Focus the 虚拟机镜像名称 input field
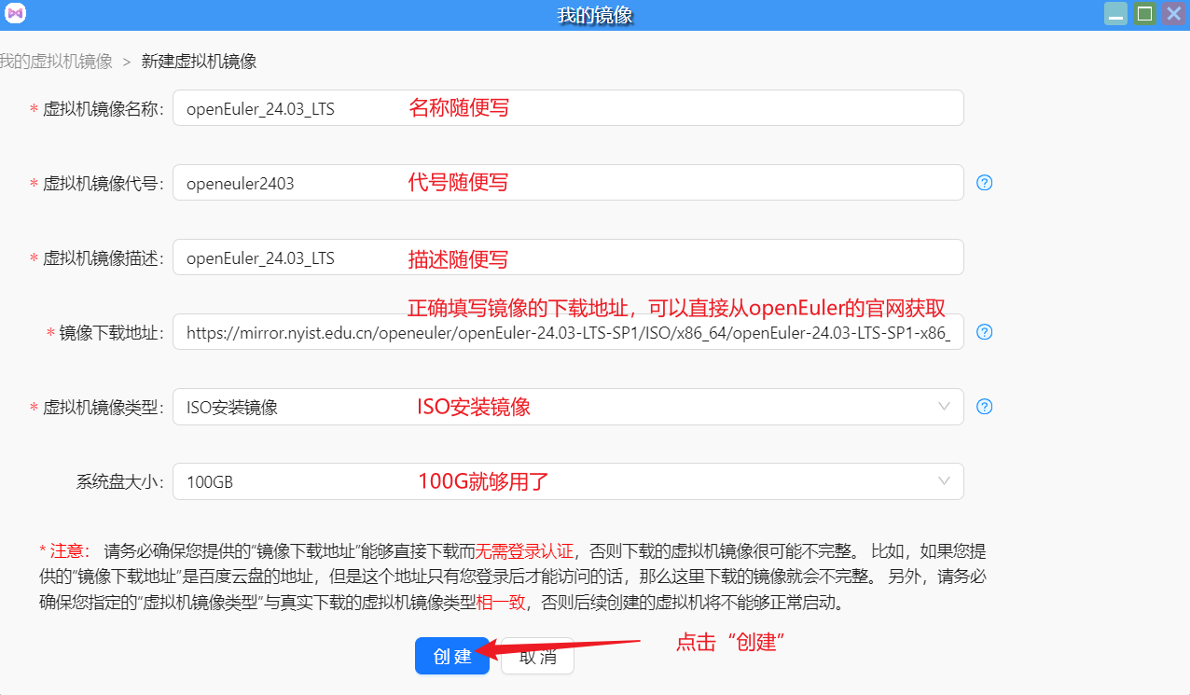The image size is (1190, 695). click(568, 108)
